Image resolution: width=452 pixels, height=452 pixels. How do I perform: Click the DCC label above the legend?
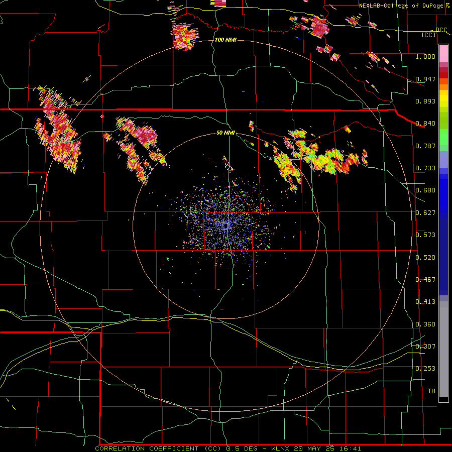[x=441, y=30]
